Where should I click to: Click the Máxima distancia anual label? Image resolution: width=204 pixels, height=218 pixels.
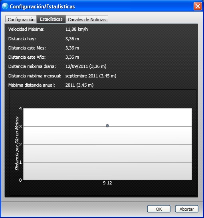(32, 85)
